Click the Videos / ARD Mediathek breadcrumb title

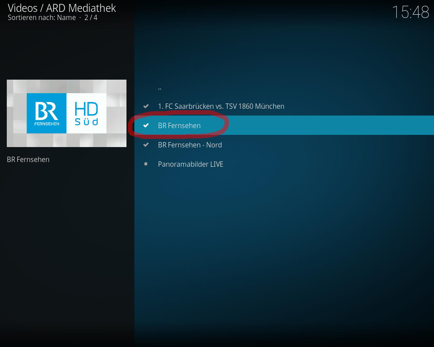[x=62, y=8]
